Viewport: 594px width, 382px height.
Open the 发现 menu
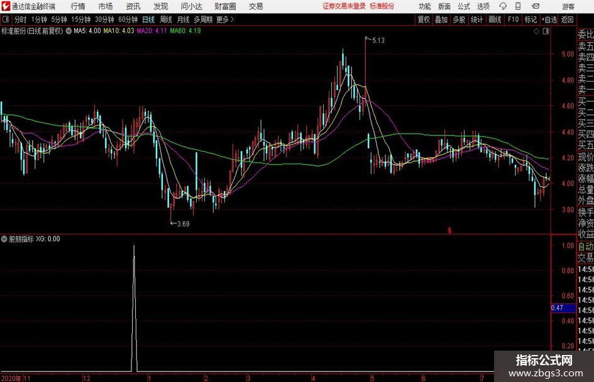coord(161,6)
